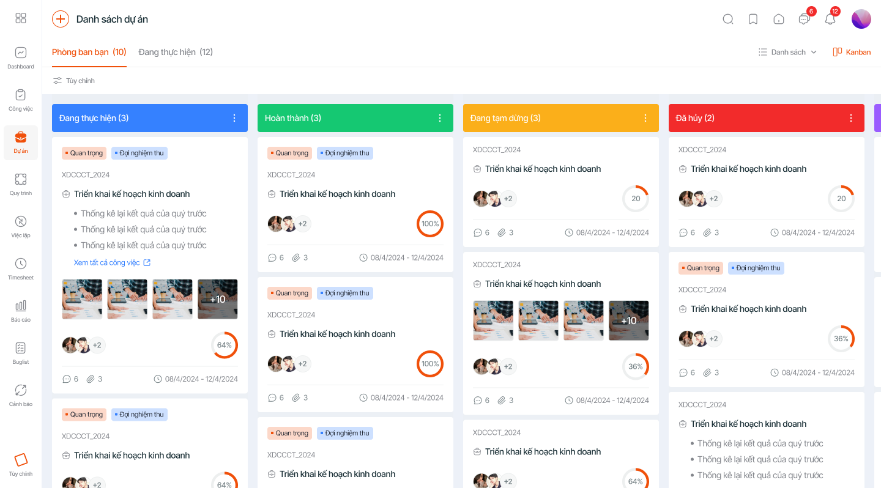Expand the Danh sách view dropdown
Viewport: 881px width, 488px height.
(787, 52)
